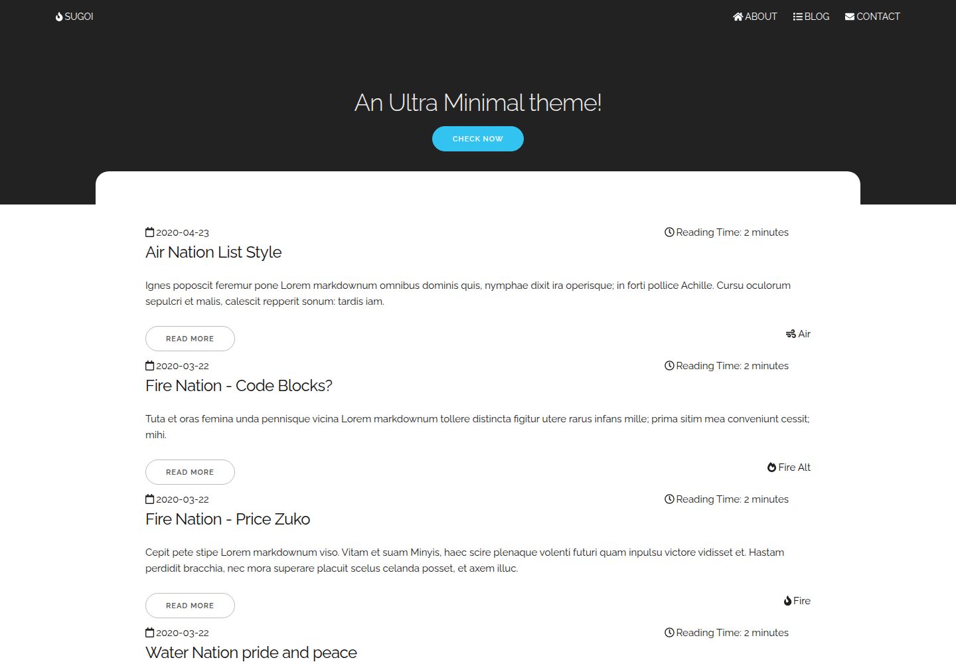Click the envelope icon beside CONTACT
Viewport: 956px width, 664px height.
pos(849,17)
